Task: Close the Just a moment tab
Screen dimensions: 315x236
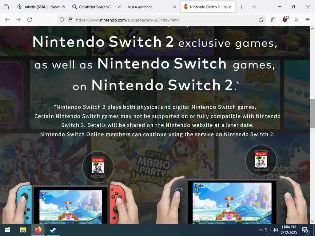Action: (175, 7)
